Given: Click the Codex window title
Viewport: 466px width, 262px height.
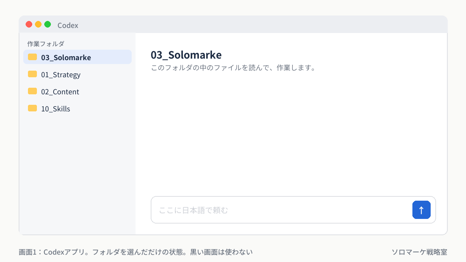Looking at the screenshot, I should coord(68,25).
